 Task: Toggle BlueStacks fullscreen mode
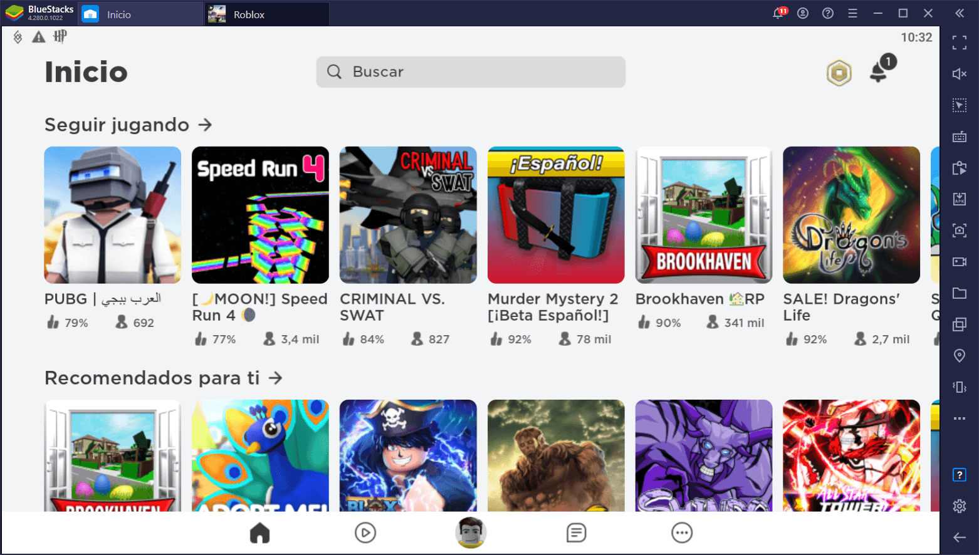tap(960, 43)
